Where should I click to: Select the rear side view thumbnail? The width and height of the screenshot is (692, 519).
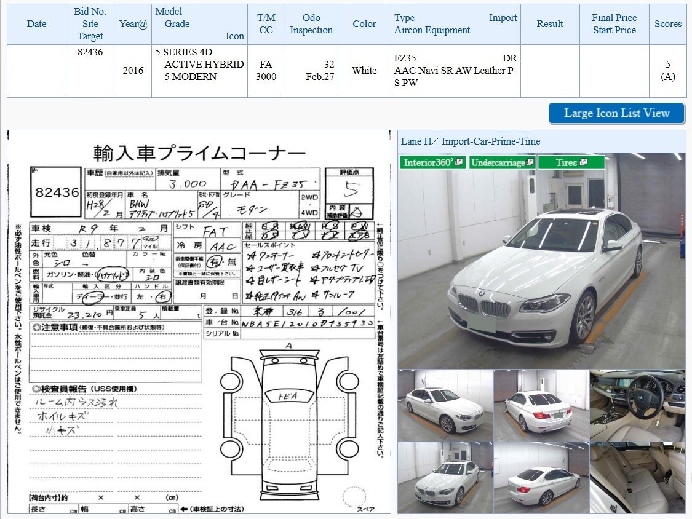(x=541, y=478)
